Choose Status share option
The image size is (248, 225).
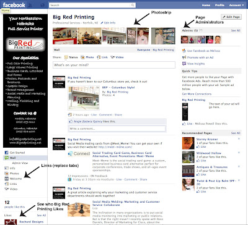71,57
